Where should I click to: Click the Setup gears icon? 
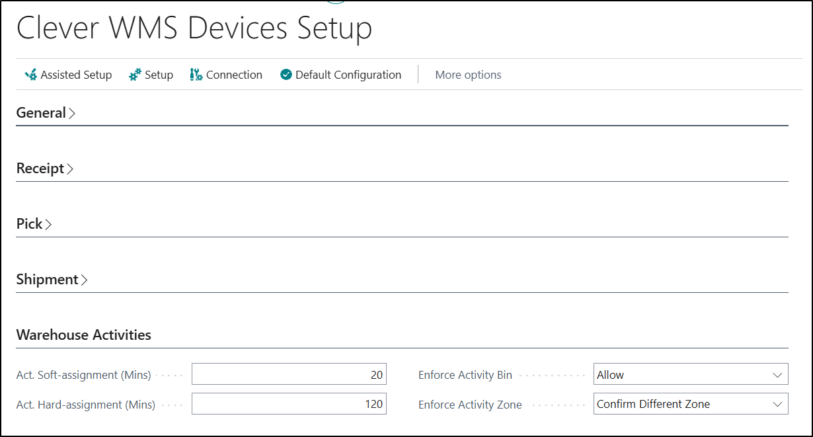[x=135, y=75]
